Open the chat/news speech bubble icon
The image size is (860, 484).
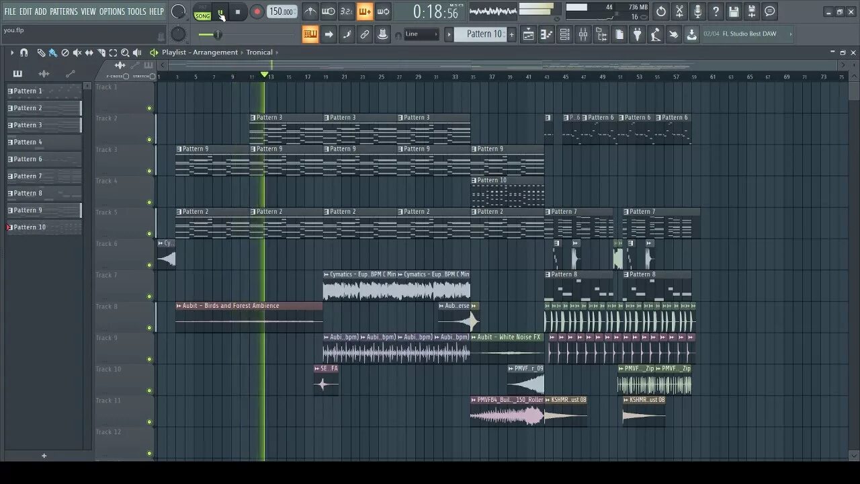click(x=770, y=11)
